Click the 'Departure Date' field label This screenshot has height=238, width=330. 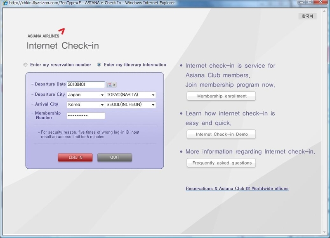[50, 84]
